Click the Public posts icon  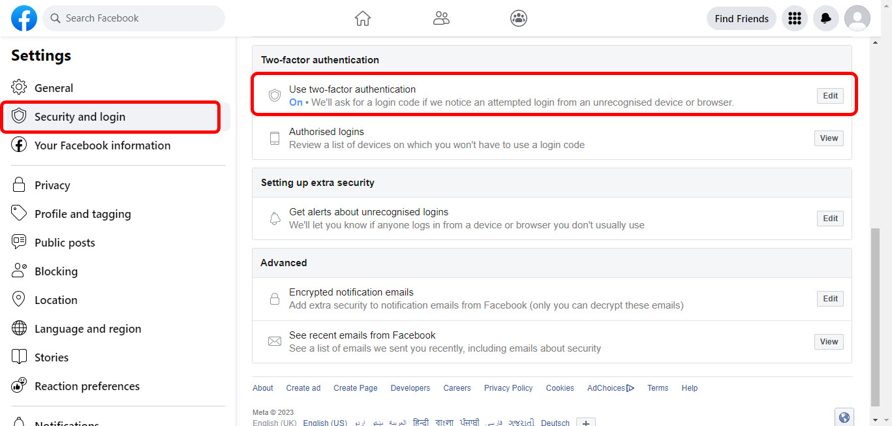click(x=19, y=242)
